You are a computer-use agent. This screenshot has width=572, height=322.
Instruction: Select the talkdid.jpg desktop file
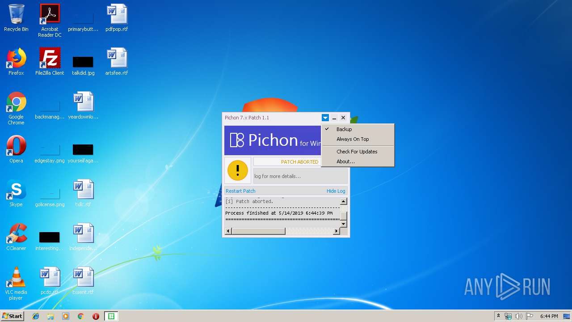pyautogui.click(x=83, y=65)
